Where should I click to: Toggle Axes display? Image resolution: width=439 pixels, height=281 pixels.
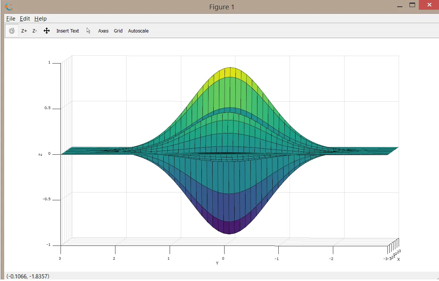(103, 31)
